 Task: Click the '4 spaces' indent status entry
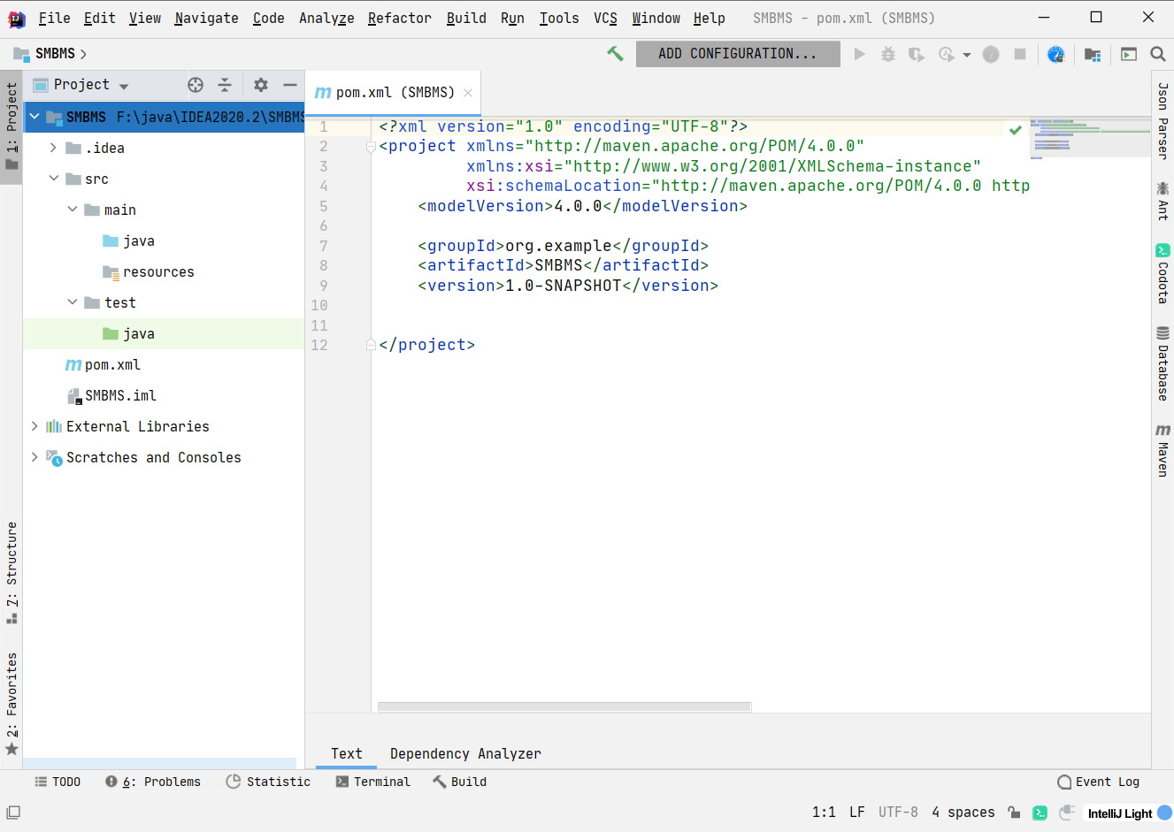pos(963,813)
